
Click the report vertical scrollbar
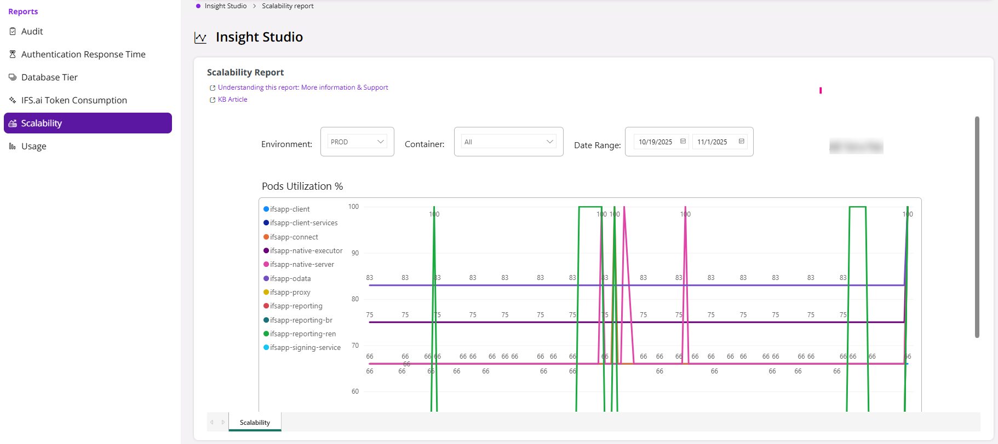tap(977, 227)
